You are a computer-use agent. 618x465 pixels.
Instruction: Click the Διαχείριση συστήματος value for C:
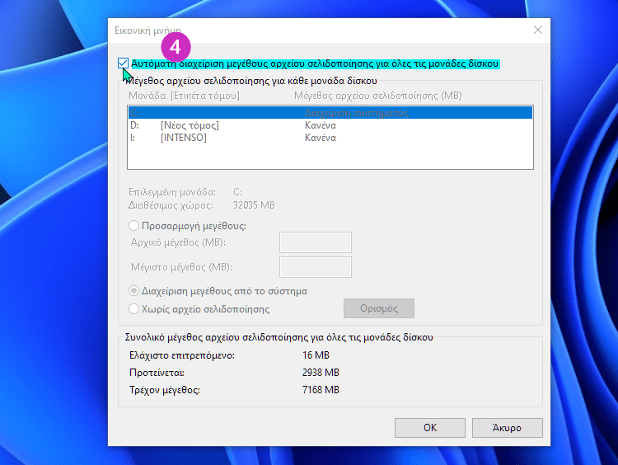click(357, 113)
